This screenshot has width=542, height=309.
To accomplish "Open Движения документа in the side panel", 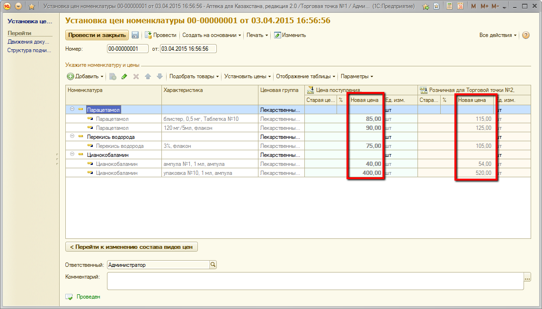I will pyautogui.click(x=28, y=42).
